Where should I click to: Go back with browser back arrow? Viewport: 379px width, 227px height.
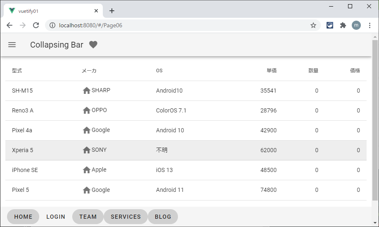tap(9, 25)
